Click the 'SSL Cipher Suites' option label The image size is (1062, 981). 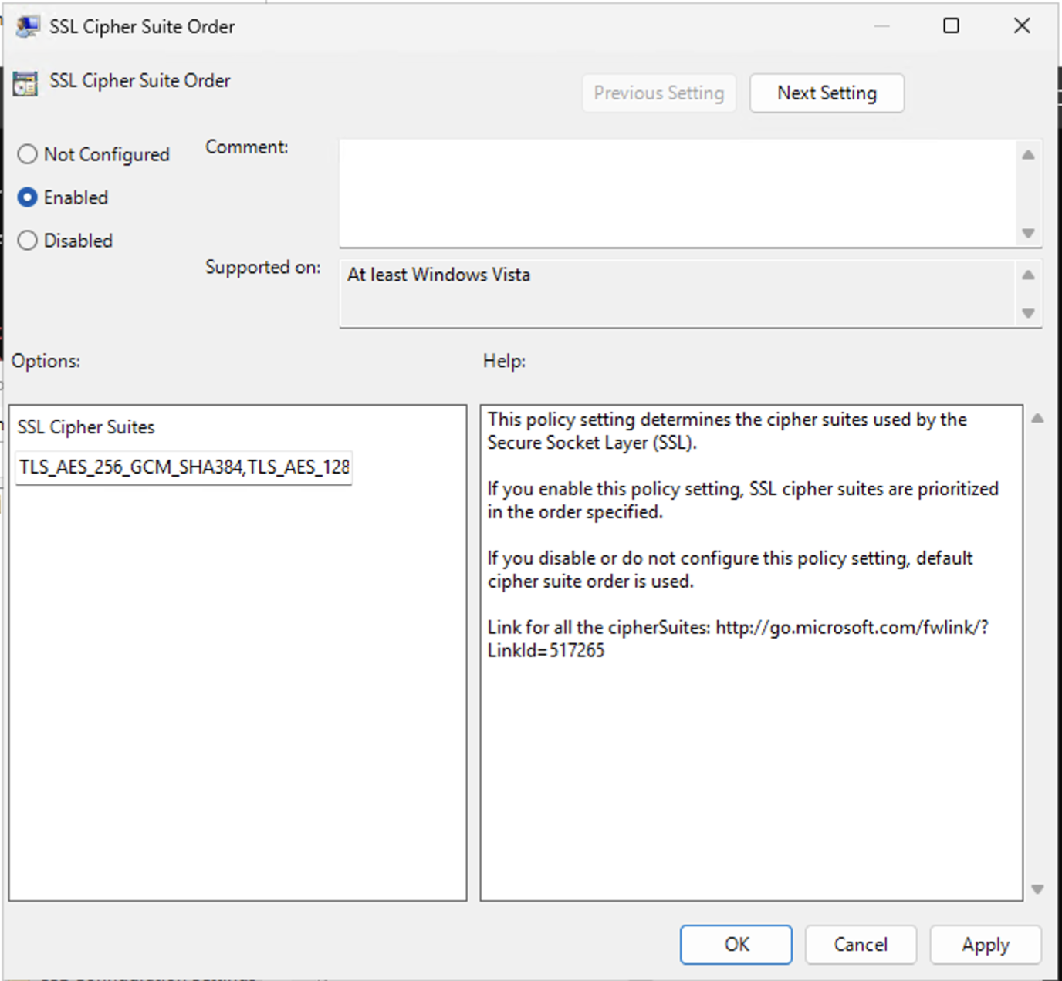(x=86, y=427)
